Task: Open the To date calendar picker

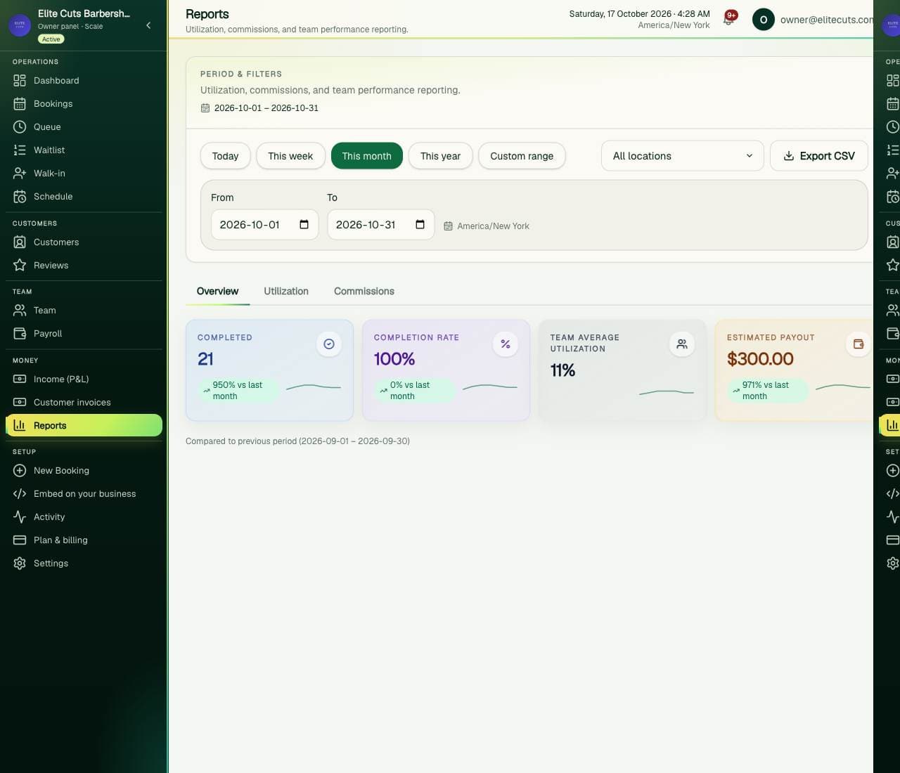Action: click(x=420, y=225)
